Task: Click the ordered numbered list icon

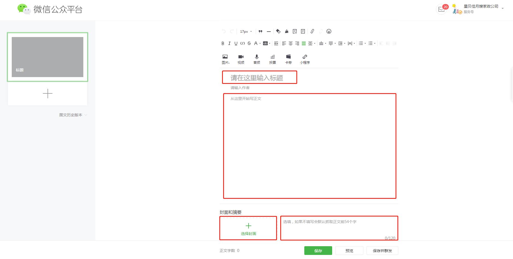Action: (x=361, y=43)
